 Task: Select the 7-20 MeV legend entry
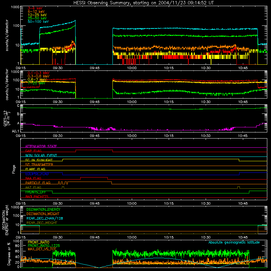click(x=36, y=83)
